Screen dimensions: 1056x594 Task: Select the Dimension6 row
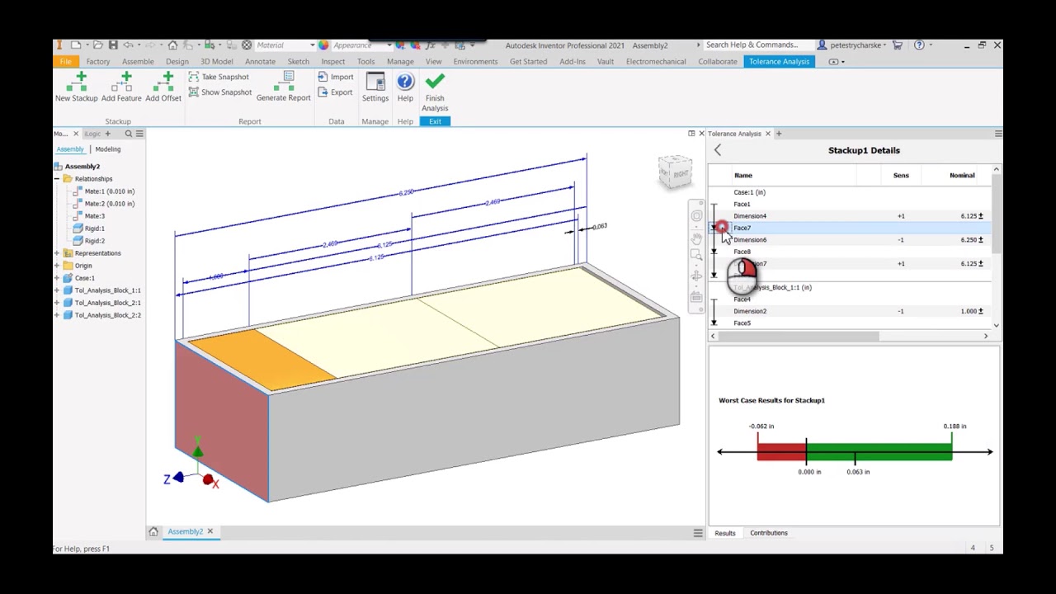click(850, 240)
